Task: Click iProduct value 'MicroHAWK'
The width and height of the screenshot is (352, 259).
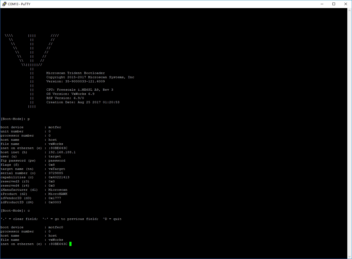Action: 58,194
